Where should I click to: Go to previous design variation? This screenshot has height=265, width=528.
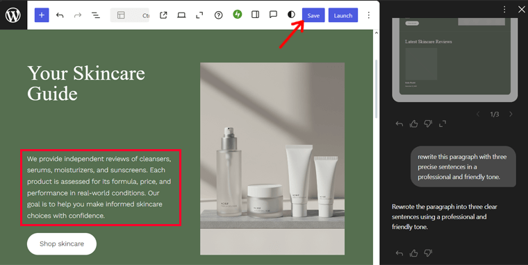click(x=478, y=114)
